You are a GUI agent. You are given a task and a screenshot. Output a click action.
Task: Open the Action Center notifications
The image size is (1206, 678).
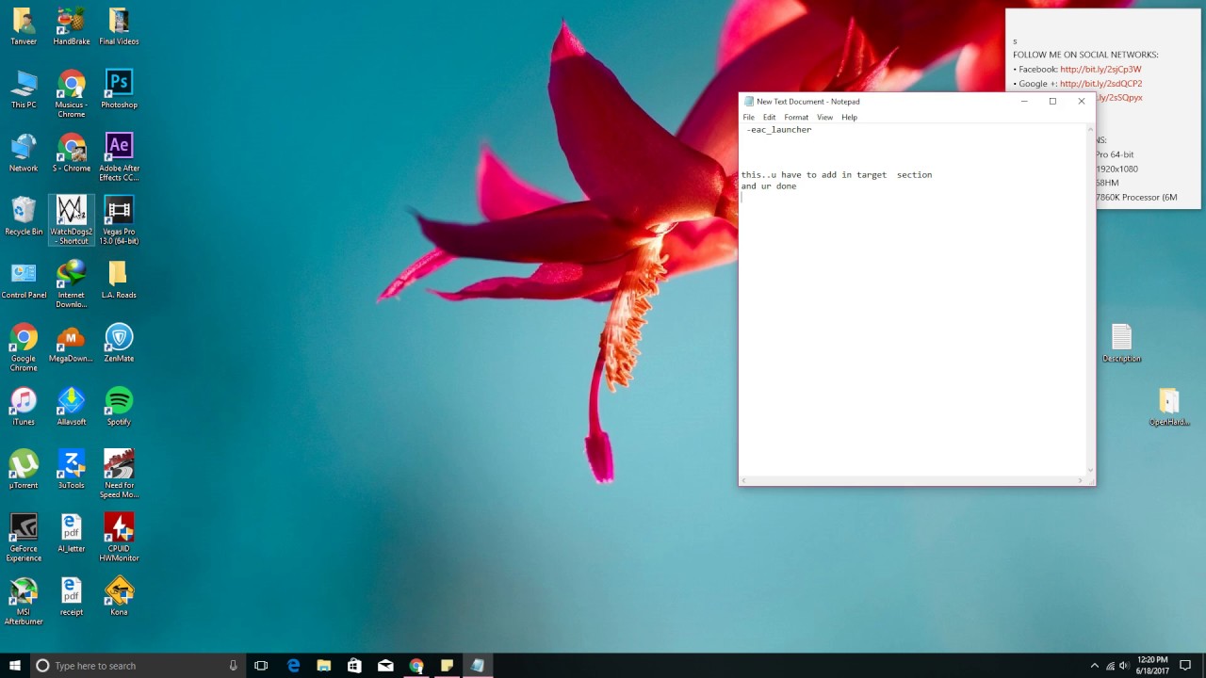click(1185, 666)
